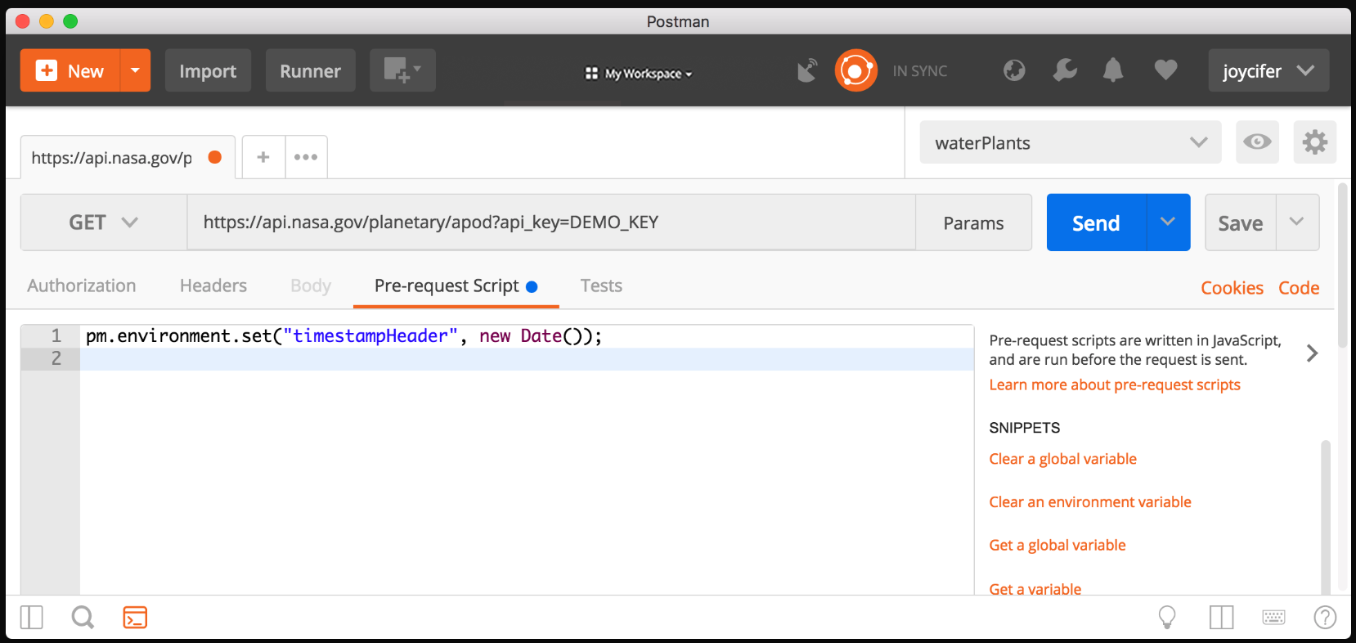
Task: Open the Runner
Action: (x=310, y=71)
